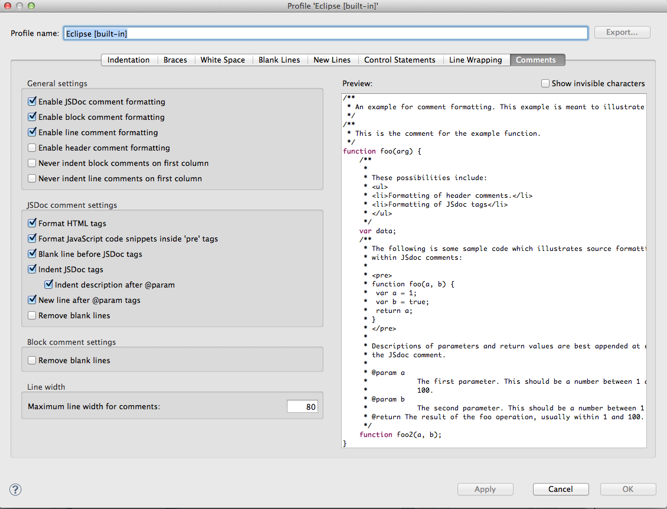Uncheck Indent description after @param
667x509 pixels.
pyautogui.click(x=49, y=285)
